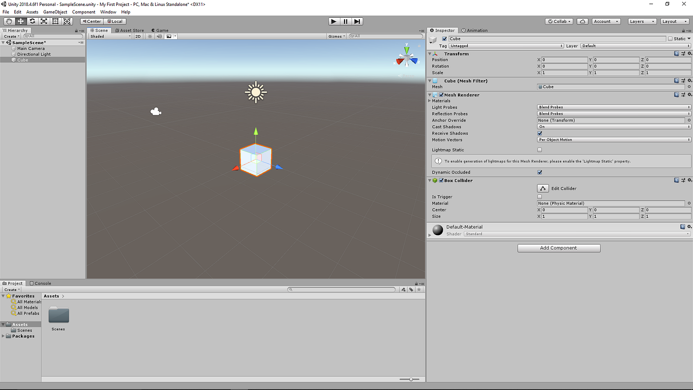This screenshot has width=693, height=390.
Task: Select the Rotate tool
Action: pos(32,21)
